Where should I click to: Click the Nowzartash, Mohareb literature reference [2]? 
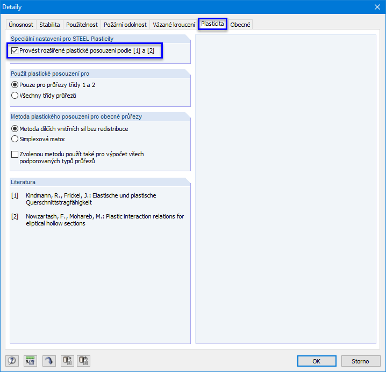point(97,220)
